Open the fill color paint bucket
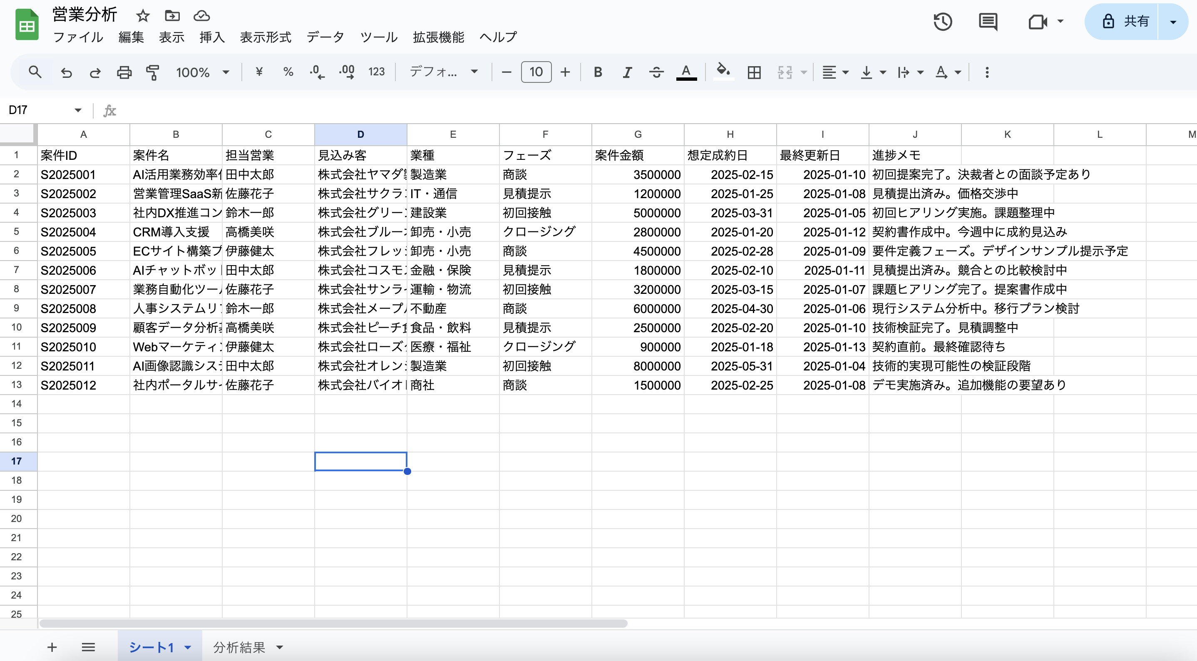The height and width of the screenshot is (661, 1197). tap(723, 72)
